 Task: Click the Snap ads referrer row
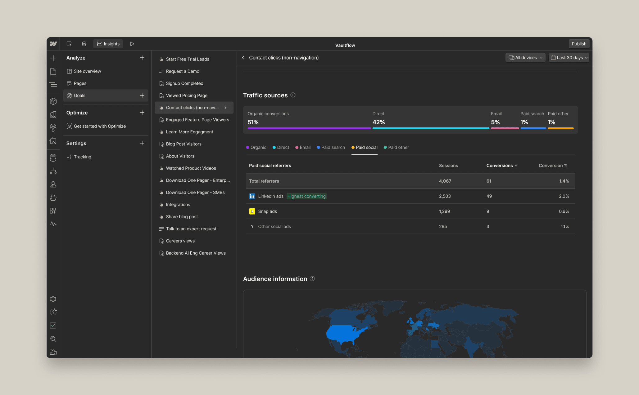pyautogui.click(x=410, y=211)
